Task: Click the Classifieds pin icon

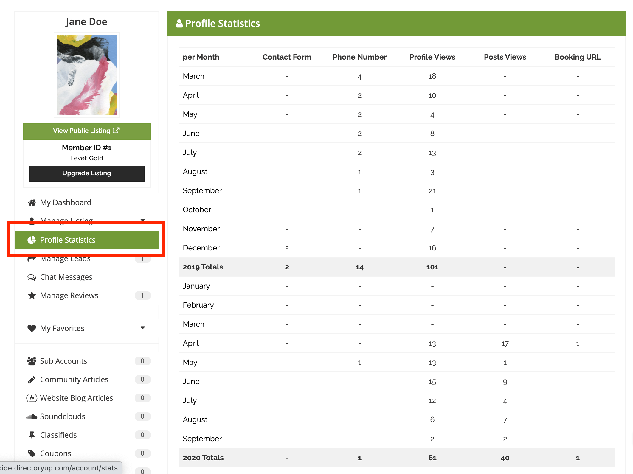Action: pyautogui.click(x=32, y=435)
